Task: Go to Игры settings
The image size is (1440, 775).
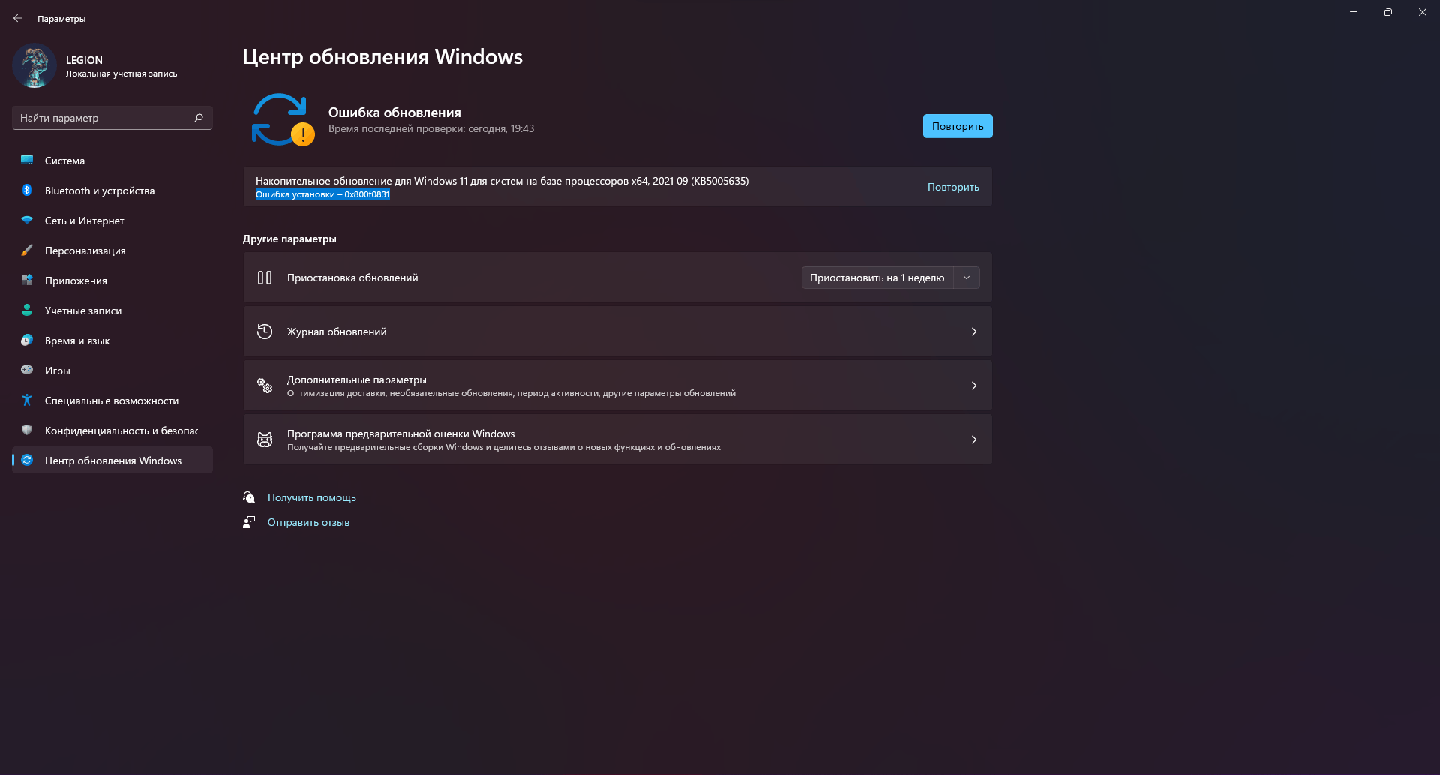Action: pyautogui.click(x=112, y=371)
